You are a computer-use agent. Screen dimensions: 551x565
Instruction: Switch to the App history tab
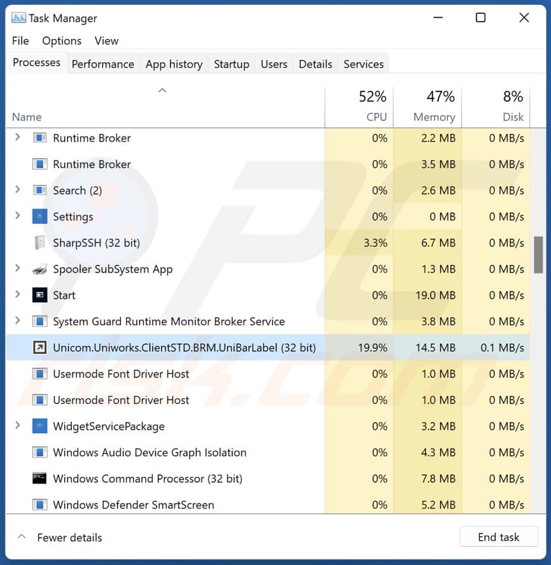[174, 63]
